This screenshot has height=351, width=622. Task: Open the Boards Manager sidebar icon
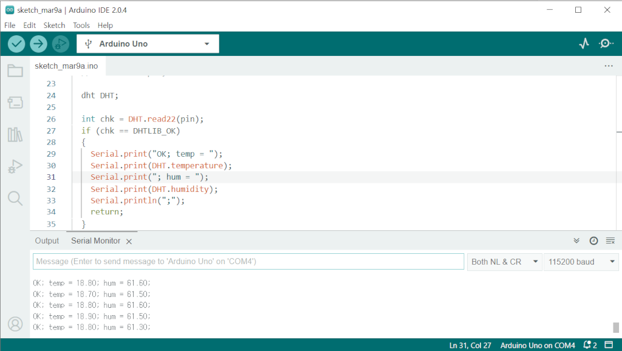point(15,103)
